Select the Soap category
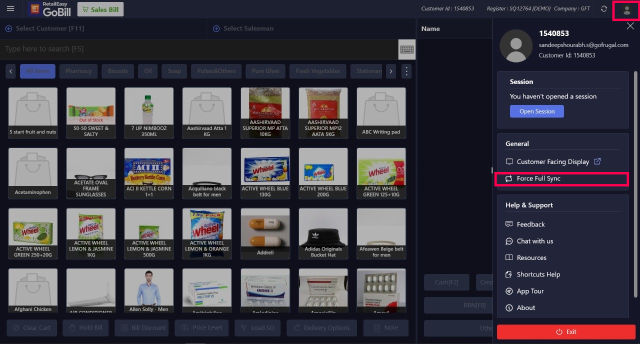The image size is (640, 344). click(174, 71)
